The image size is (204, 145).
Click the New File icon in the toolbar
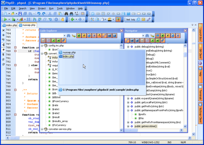click(x=5, y=14)
